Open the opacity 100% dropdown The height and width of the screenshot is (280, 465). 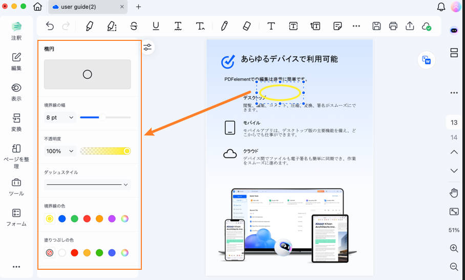click(x=60, y=151)
